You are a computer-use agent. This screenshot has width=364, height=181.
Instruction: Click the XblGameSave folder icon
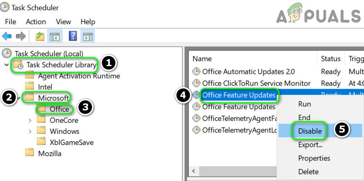click(x=41, y=142)
